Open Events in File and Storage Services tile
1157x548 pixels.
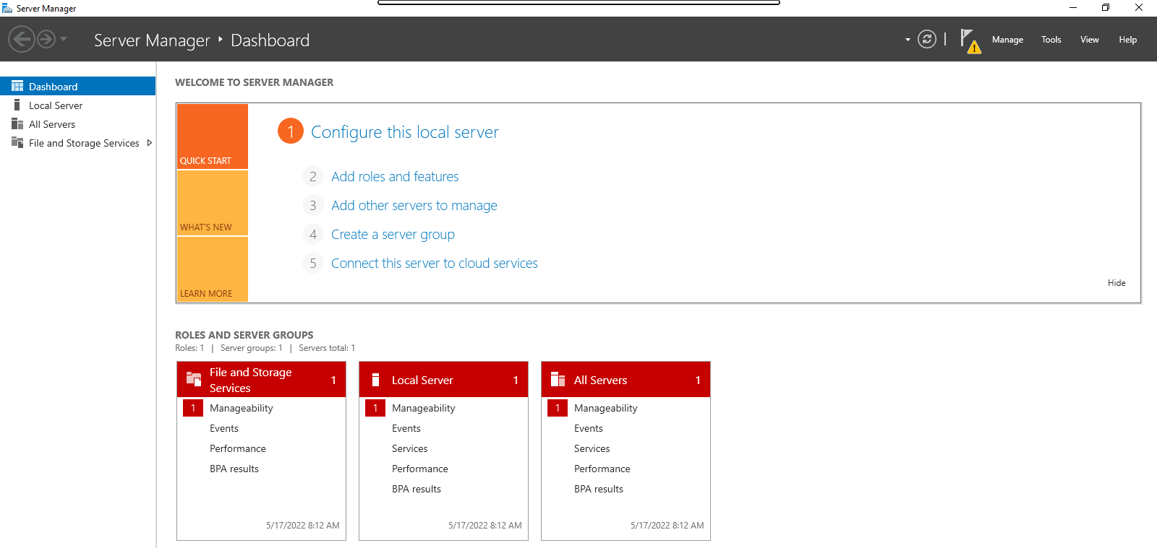[224, 428]
